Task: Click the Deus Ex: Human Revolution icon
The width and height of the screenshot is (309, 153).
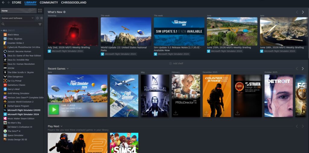Action: click(5, 64)
